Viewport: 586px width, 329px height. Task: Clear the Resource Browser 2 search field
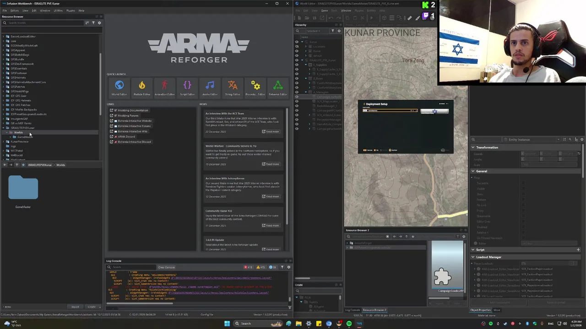(x=387, y=237)
